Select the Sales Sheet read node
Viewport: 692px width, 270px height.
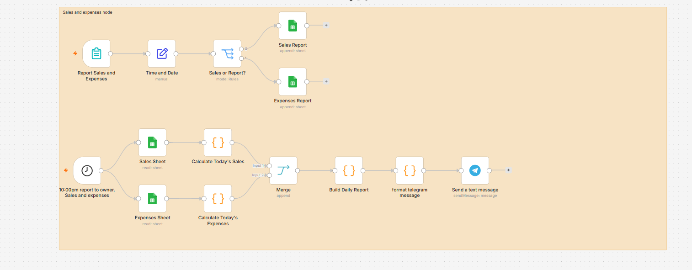pos(152,143)
